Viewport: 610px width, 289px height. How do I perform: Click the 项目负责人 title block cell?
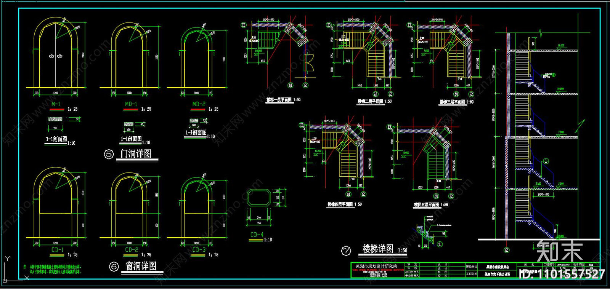412,272
